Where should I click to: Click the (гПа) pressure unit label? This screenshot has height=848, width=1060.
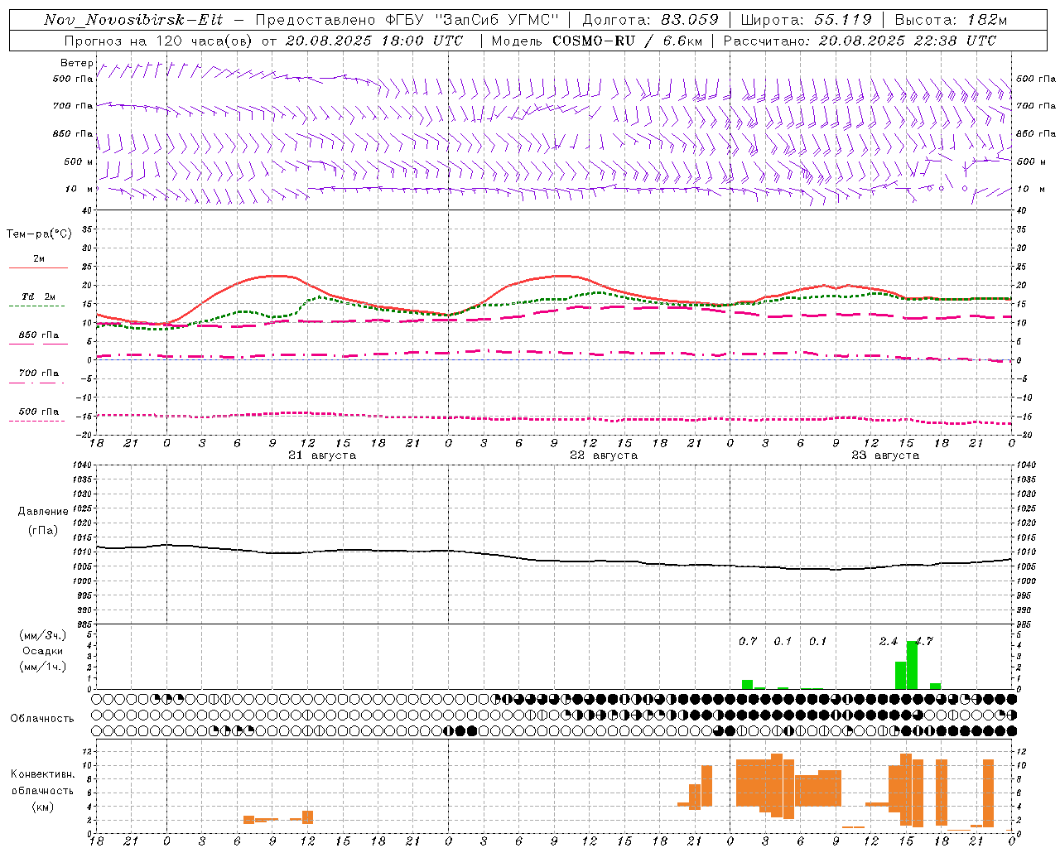[43, 530]
